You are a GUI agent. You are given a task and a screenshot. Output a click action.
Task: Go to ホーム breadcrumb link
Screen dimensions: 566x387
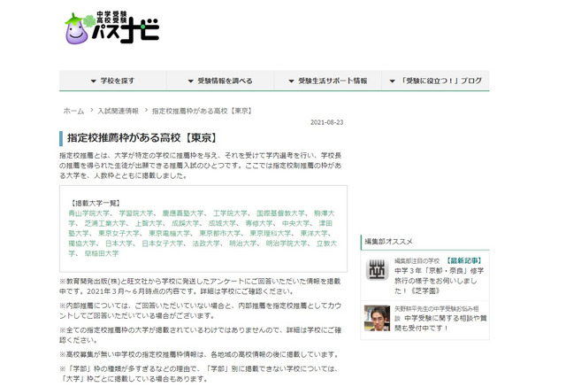[x=73, y=111]
